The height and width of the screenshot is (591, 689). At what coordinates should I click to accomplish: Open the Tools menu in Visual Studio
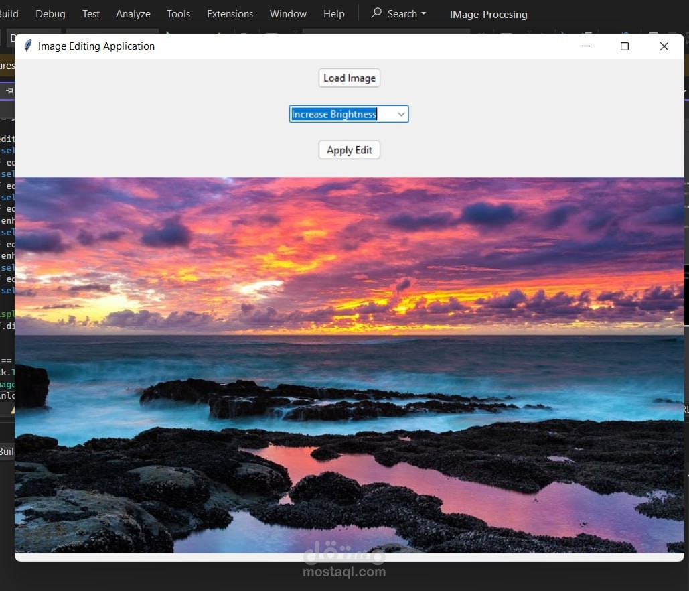click(x=178, y=14)
